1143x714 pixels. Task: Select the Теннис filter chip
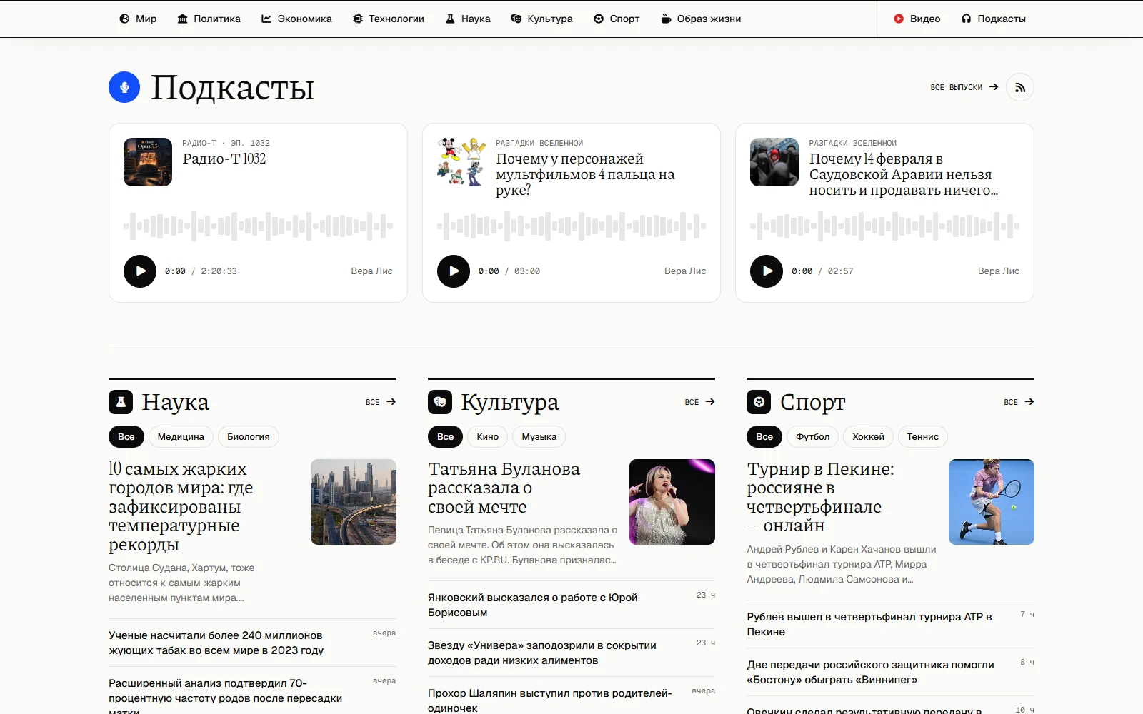923,437
